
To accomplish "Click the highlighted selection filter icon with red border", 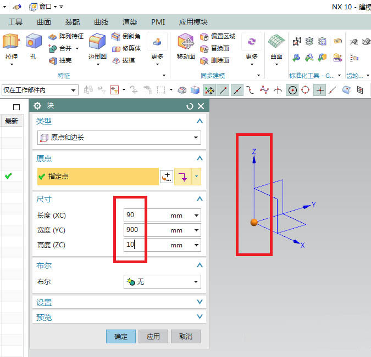I will (114, 90).
